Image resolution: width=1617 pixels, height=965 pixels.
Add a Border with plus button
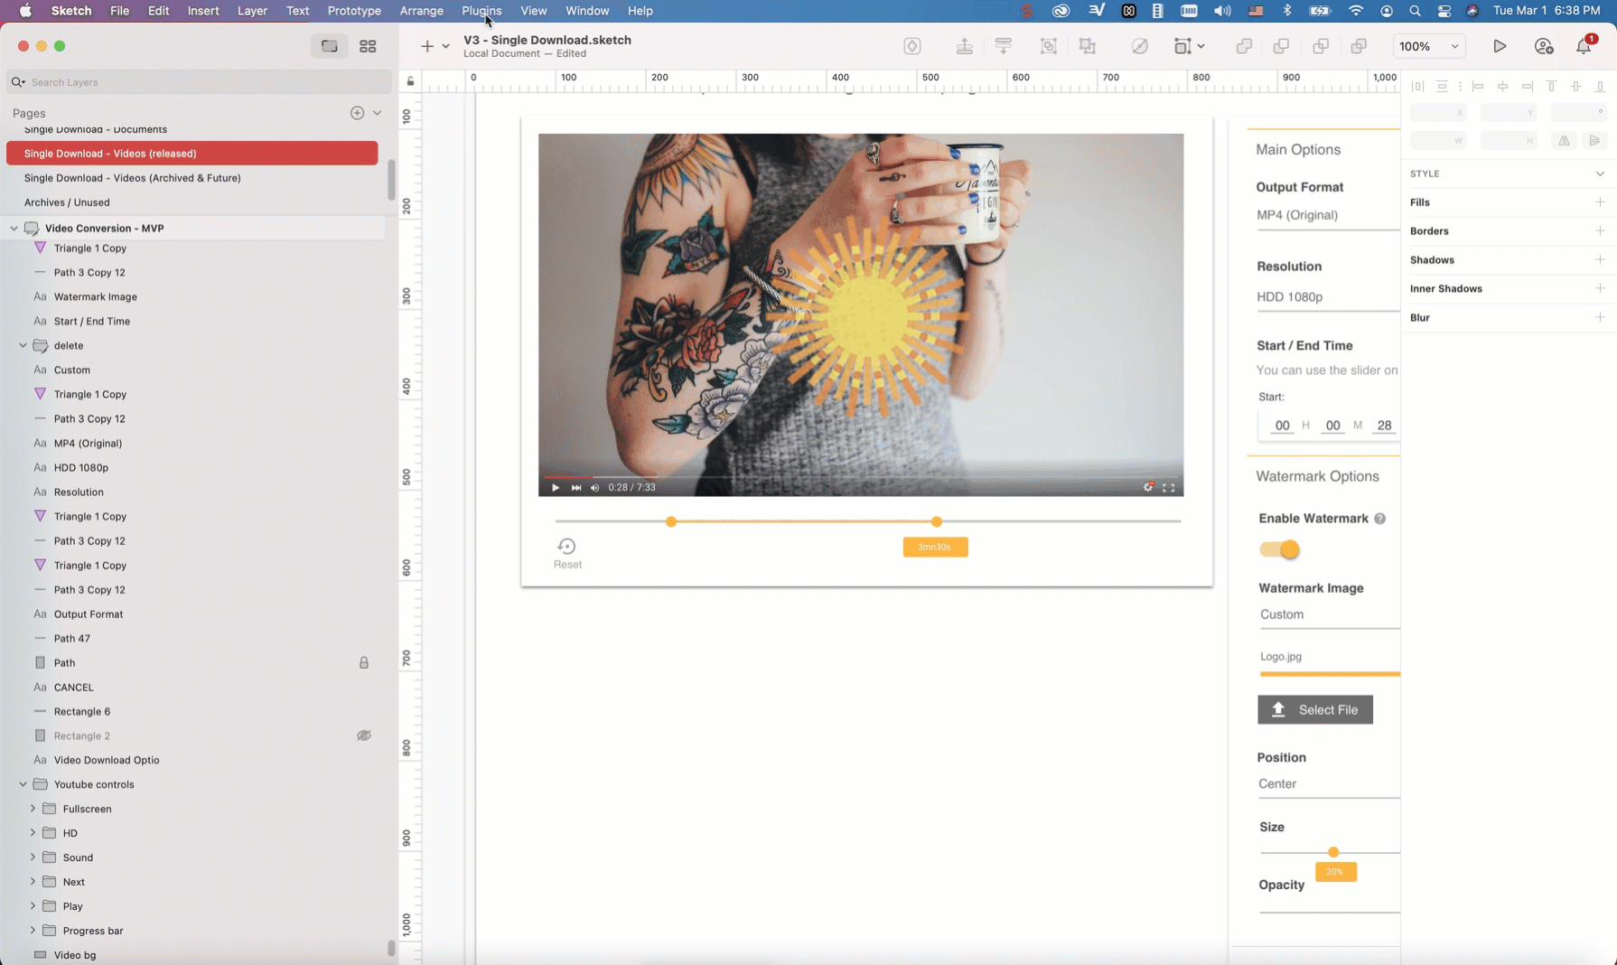tap(1601, 231)
